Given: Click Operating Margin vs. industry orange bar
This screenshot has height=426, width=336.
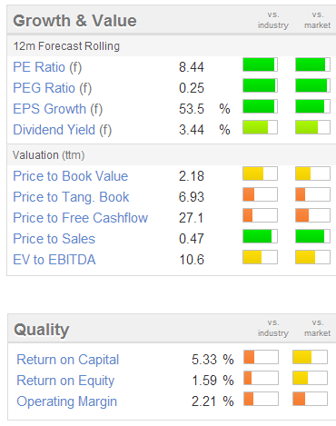Looking at the screenshot, I should pyautogui.click(x=261, y=399).
